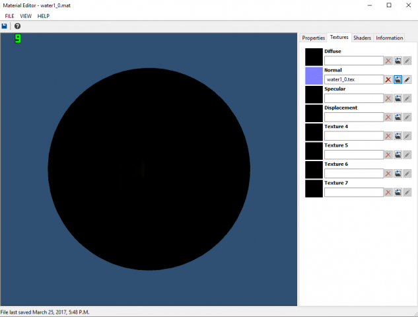Browse for a Specular texture file
This screenshot has width=418, height=317.
(398, 98)
